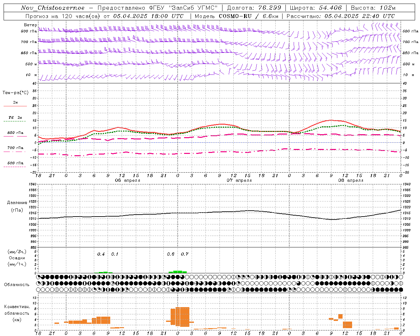Click the Облачность cloudiness label
Screen dimensions: 420x336
click(x=17, y=285)
